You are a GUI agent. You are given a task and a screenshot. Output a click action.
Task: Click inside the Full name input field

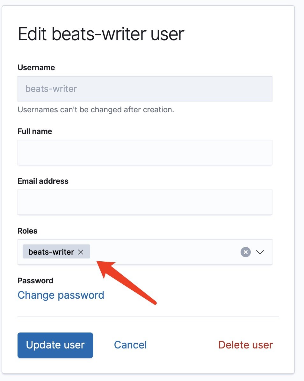coord(145,153)
